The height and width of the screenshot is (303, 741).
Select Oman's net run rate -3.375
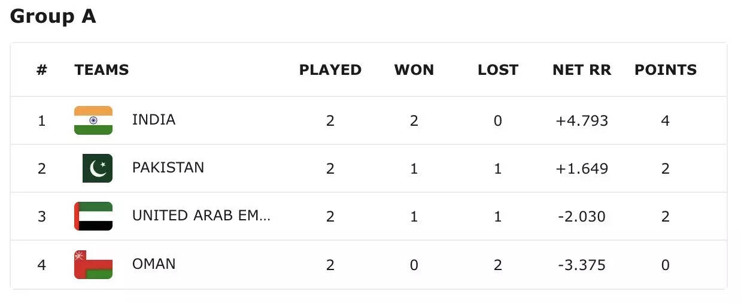coord(582,265)
